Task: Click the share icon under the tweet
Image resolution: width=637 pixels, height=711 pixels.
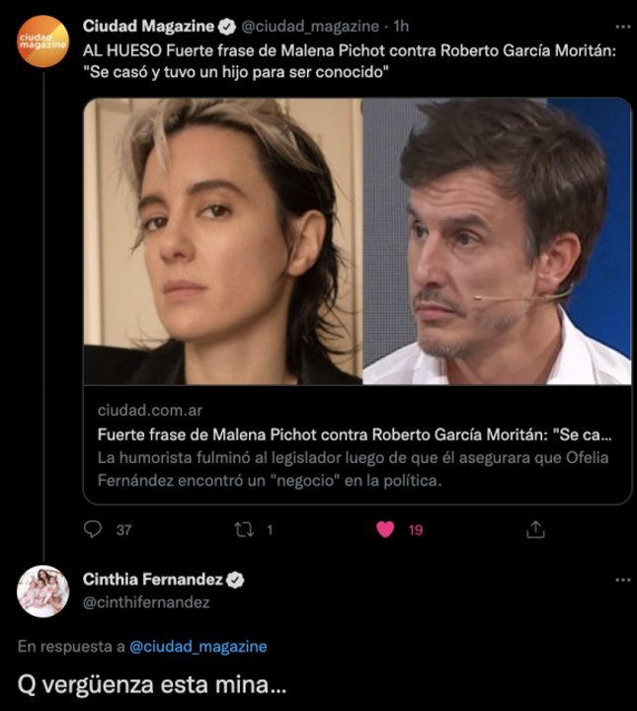Action: [535, 529]
